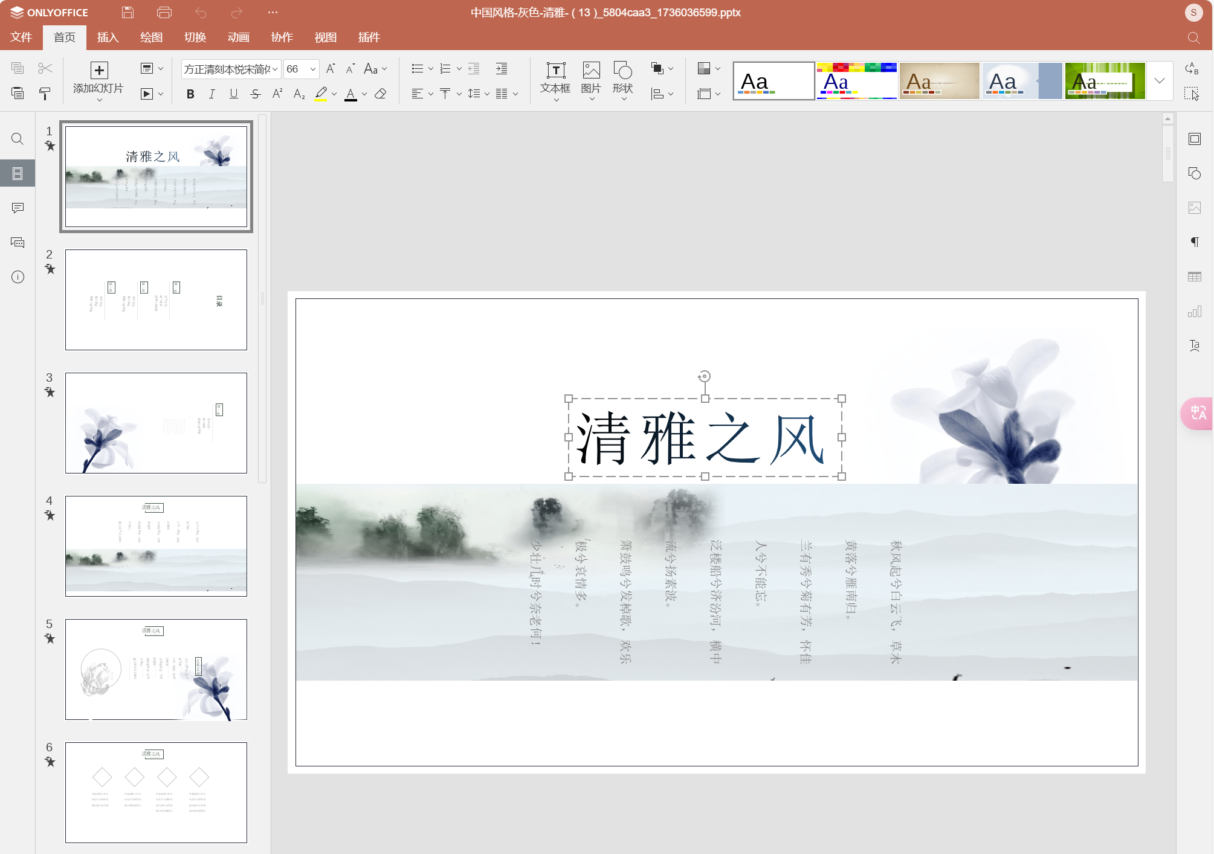Open the 动画 tab

coord(238,37)
